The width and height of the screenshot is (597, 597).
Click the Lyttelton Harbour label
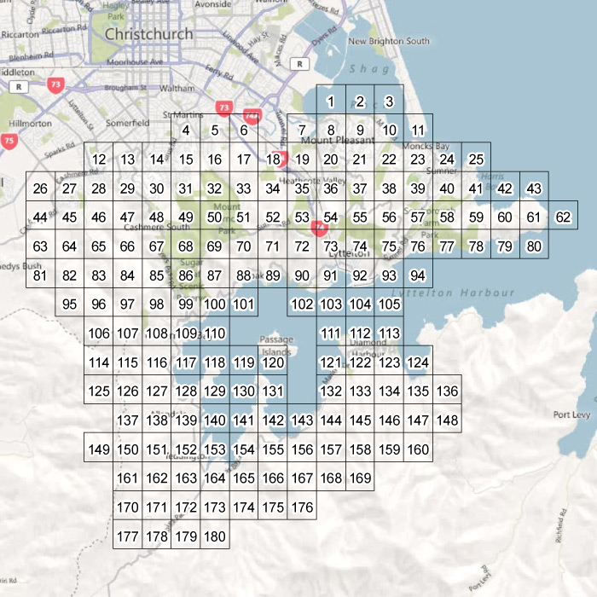pyautogui.click(x=453, y=293)
